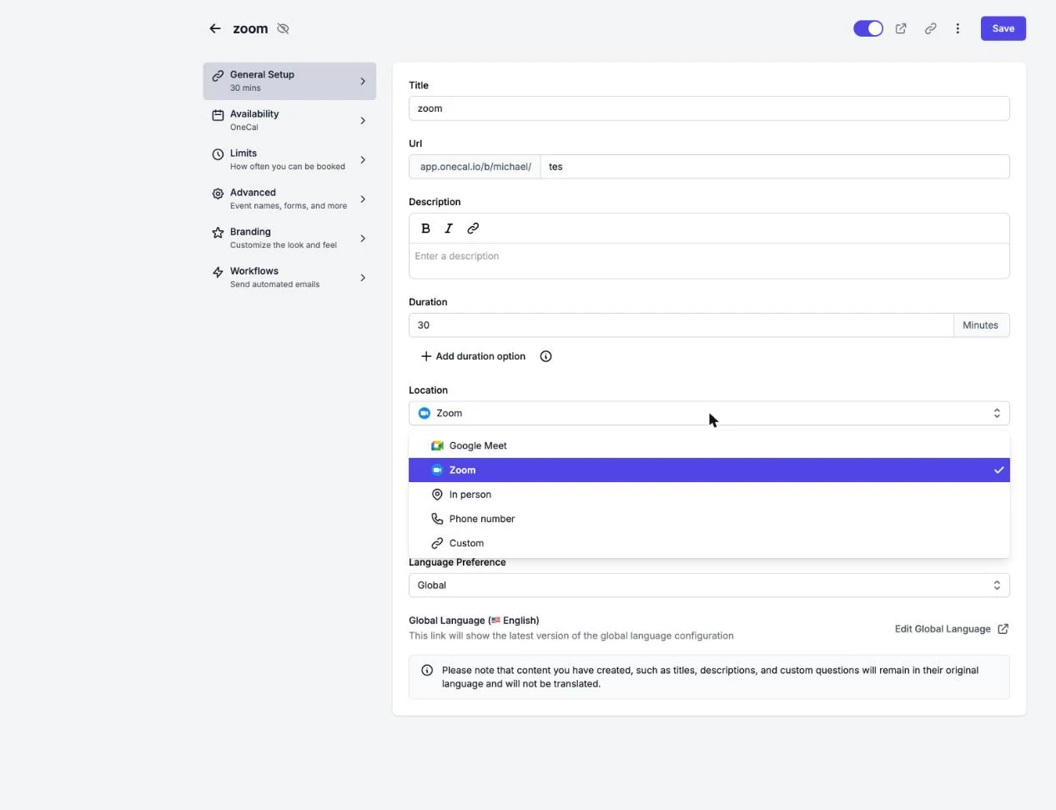Screen dimensions: 1056x810
Task: Expand Advanced chevron
Action: (363, 199)
